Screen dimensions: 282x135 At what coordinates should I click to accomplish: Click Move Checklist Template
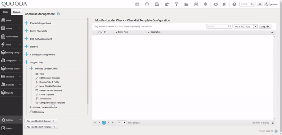point(48,86)
